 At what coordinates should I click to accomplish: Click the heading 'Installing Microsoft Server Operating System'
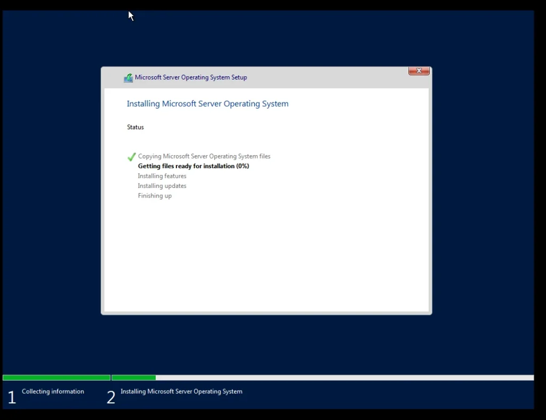point(207,104)
